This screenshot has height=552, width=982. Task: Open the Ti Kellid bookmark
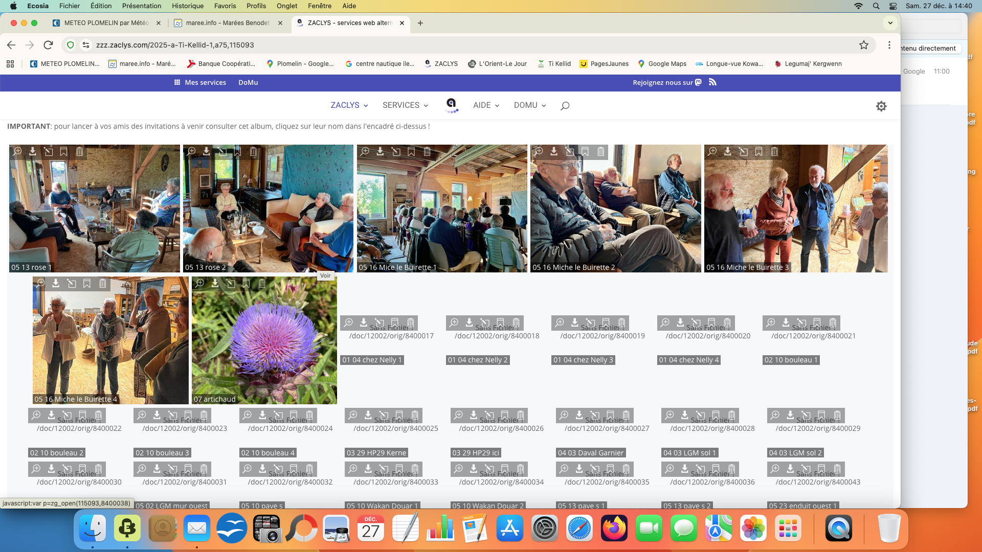pyautogui.click(x=554, y=64)
